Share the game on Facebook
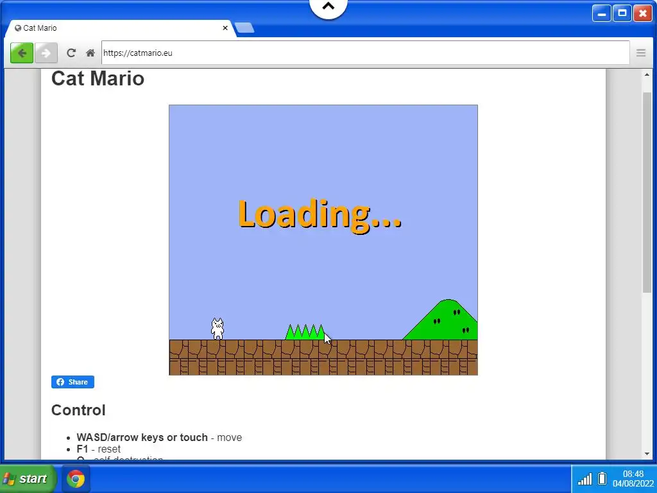Image resolution: width=657 pixels, height=493 pixels. tap(73, 382)
